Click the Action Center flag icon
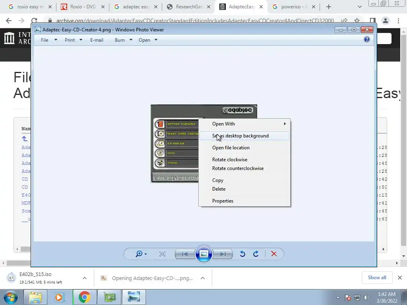Screen dimensions: 407x305 pyautogui.click(x=348, y=297)
